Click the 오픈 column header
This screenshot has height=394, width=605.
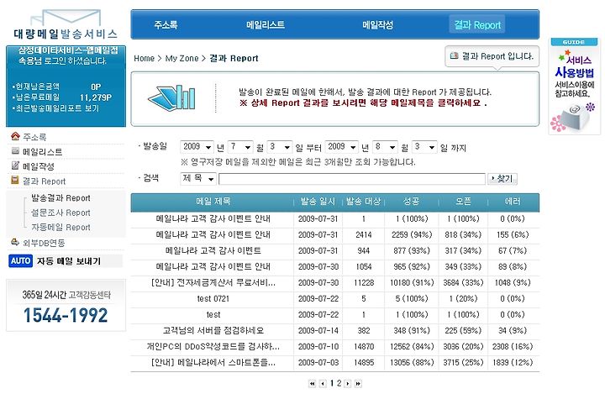(463, 202)
